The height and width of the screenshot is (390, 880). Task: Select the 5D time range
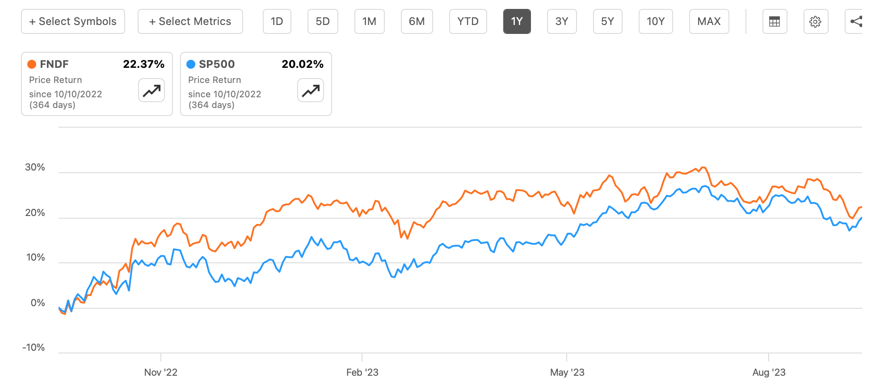(323, 21)
